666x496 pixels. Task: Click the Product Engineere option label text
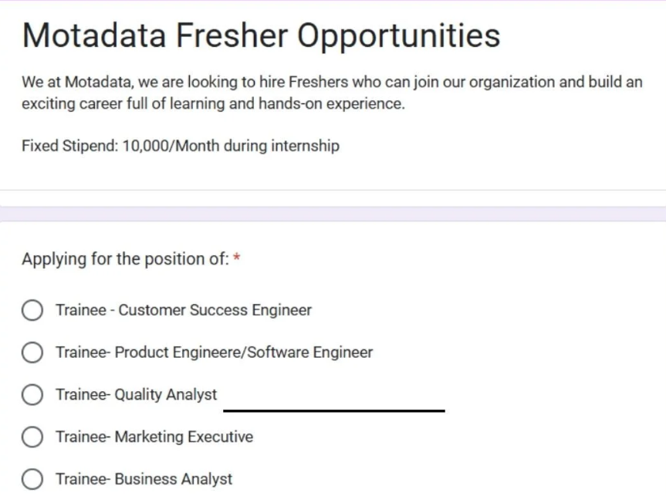(x=214, y=353)
